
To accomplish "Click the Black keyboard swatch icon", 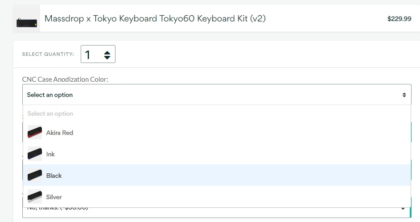I will 35,176.
